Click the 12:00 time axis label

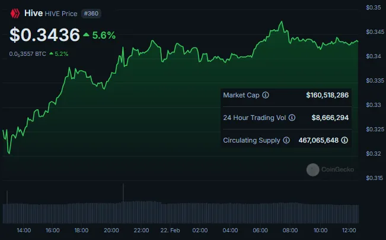[x=349, y=230]
